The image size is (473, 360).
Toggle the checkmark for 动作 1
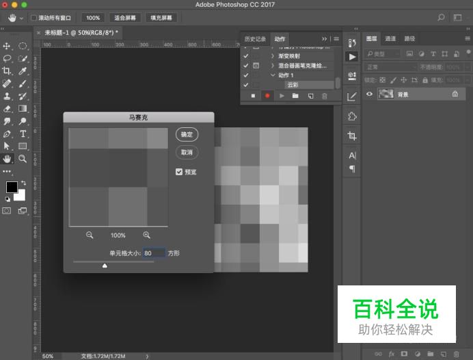(x=246, y=75)
